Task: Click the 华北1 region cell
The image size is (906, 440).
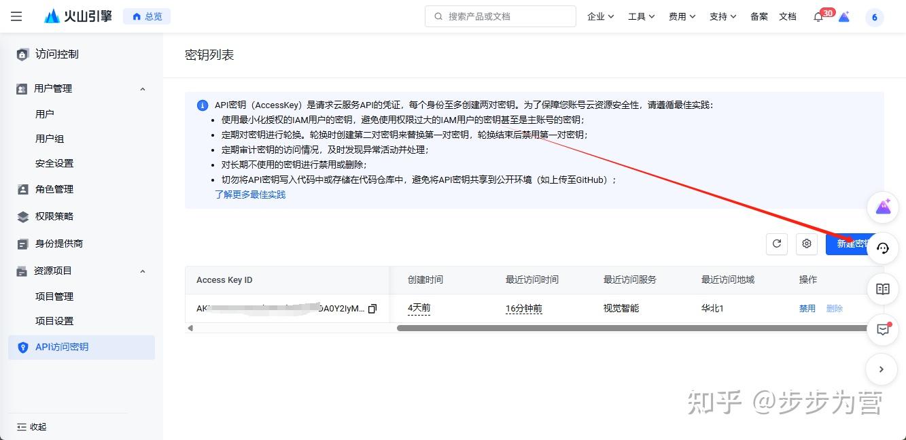Action: coord(712,308)
